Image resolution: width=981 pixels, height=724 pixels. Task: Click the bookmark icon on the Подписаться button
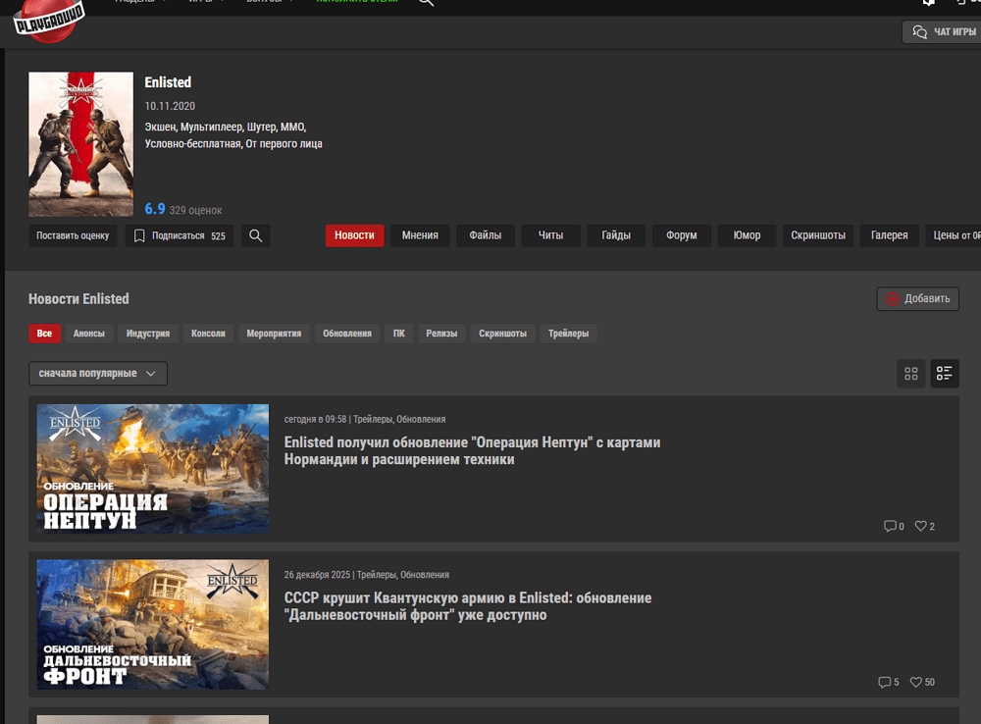pyautogui.click(x=139, y=235)
